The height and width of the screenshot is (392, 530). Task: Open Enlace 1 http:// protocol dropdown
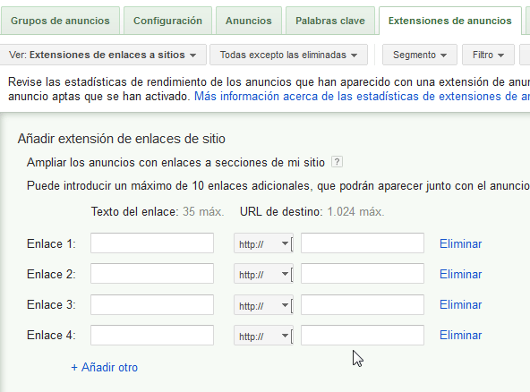coord(263,243)
